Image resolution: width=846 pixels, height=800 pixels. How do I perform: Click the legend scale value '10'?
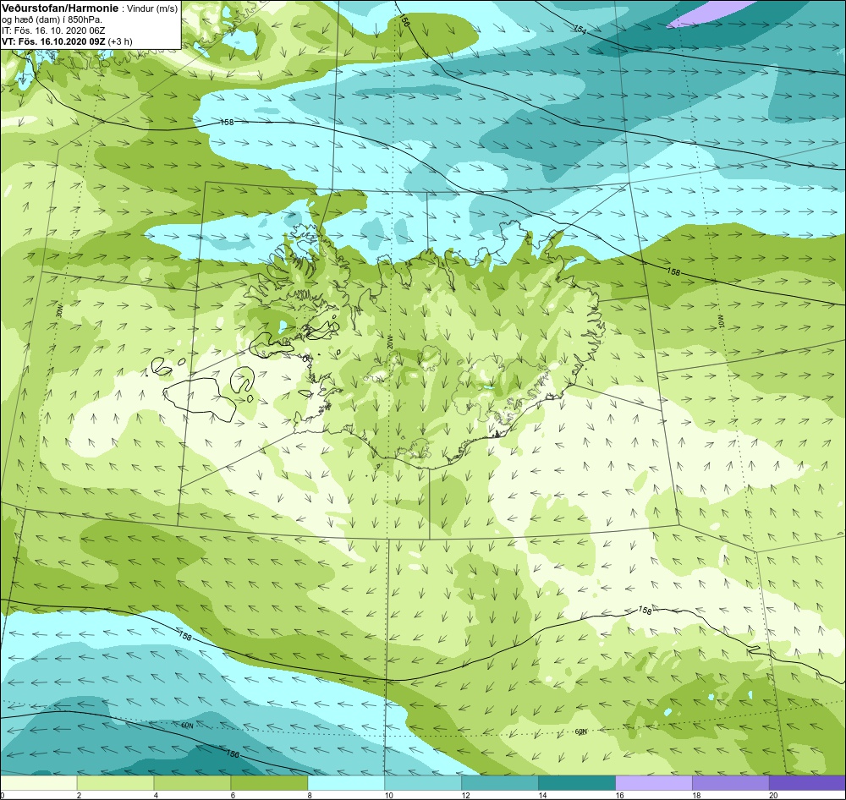(x=388, y=795)
